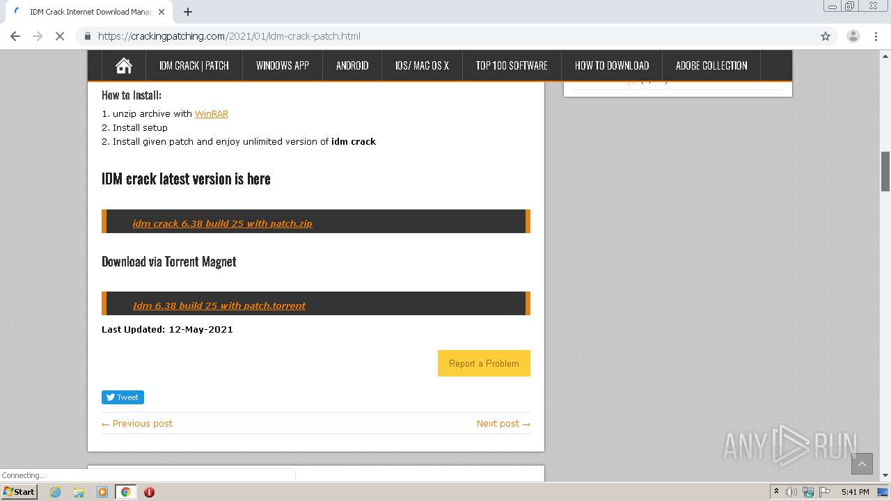This screenshot has height=501, width=891.
Task: Open the site home icon
Action: point(124,65)
